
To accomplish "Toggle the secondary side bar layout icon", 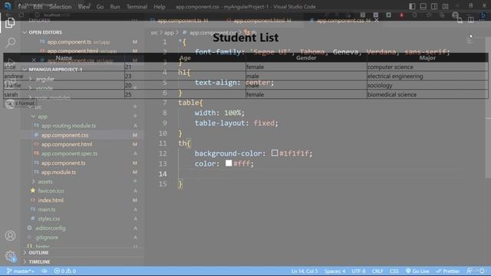I will (x=434, y=6).
